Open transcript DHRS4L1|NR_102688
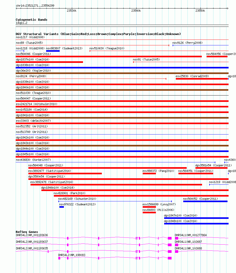 188,248
